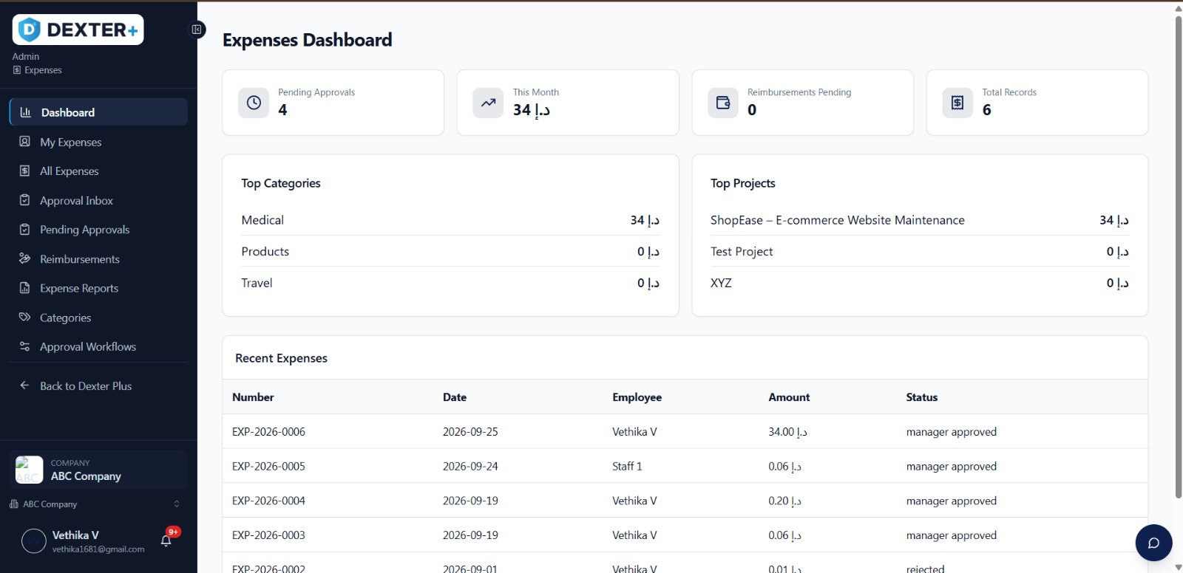This screenshot has width=1183, height=573.
Task: Click the Status column header
Action: tap(922, 397)
